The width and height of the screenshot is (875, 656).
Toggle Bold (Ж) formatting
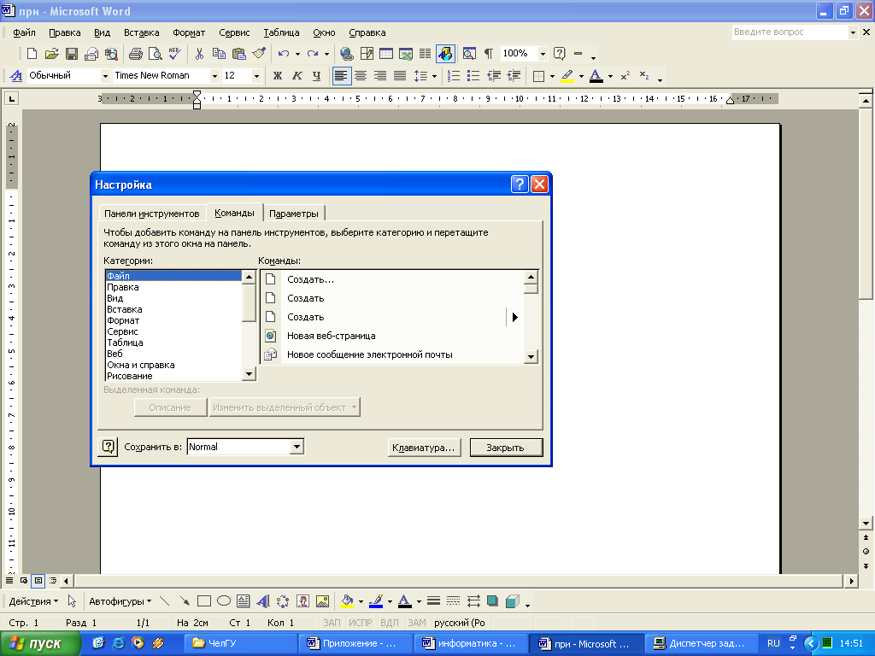(x=278, y=76)
